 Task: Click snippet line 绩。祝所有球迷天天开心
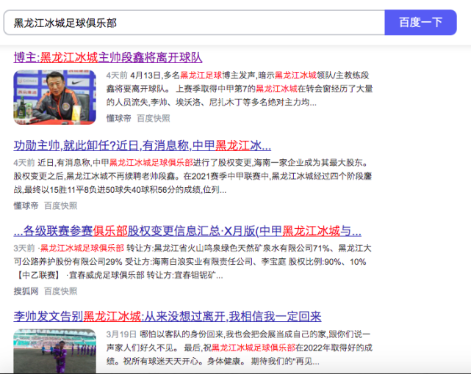pos(212,361)
